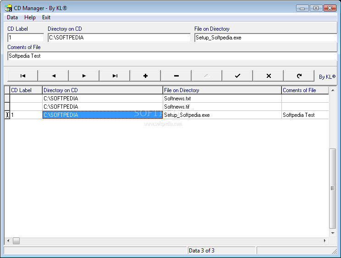
Task: Click the CD Manager title bar icon
Action: pyautogui.click(x=8, y=8)
